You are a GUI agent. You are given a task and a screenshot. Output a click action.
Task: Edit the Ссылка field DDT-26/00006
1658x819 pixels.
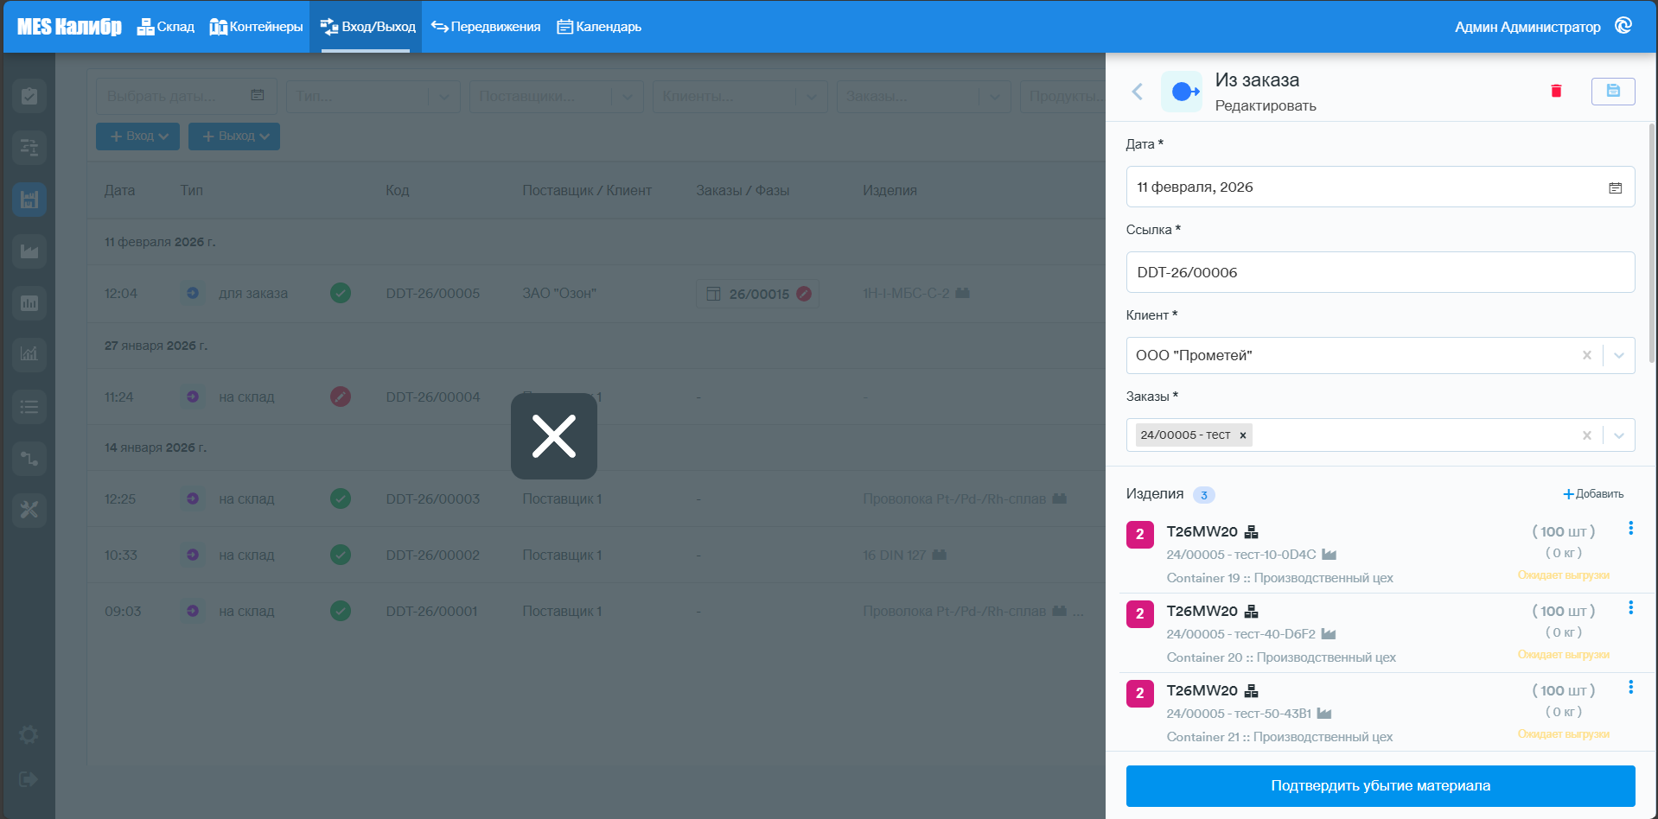(1381, 272)
